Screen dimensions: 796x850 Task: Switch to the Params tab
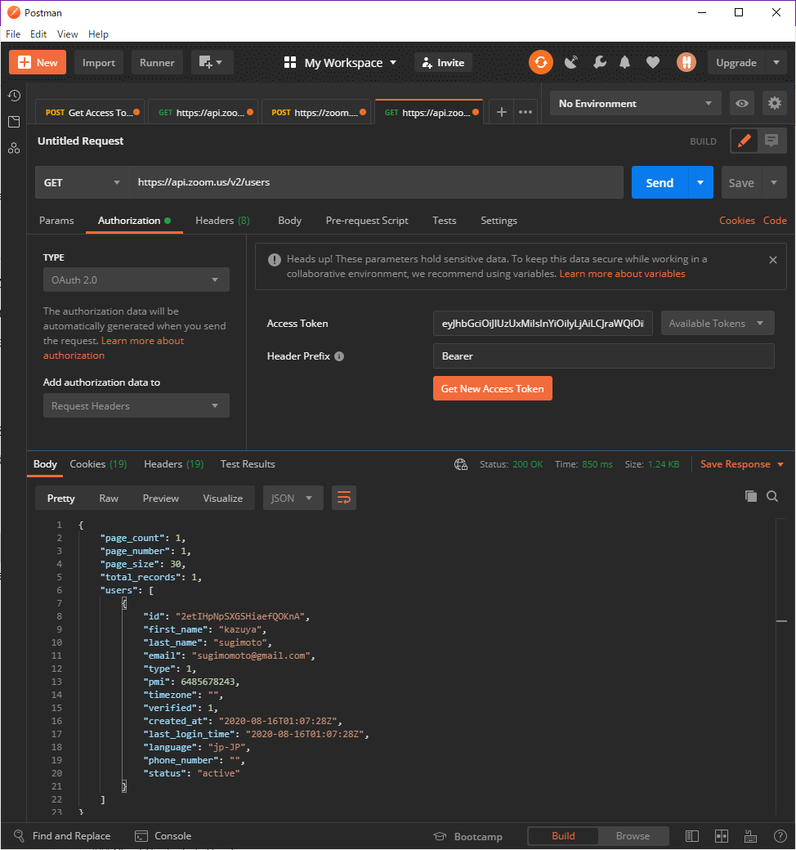[x=56, y=221]
